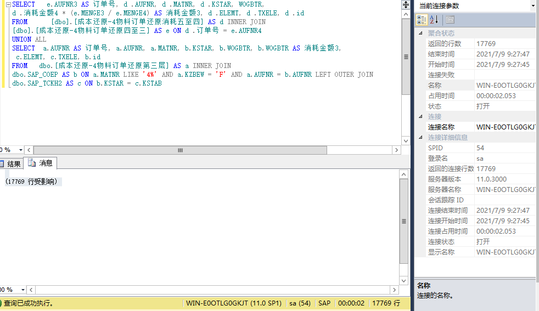This screenshot has height=311, width=539.
Task: Click the (17769 行受影响) message text
Action: click(x=31, y=182)
